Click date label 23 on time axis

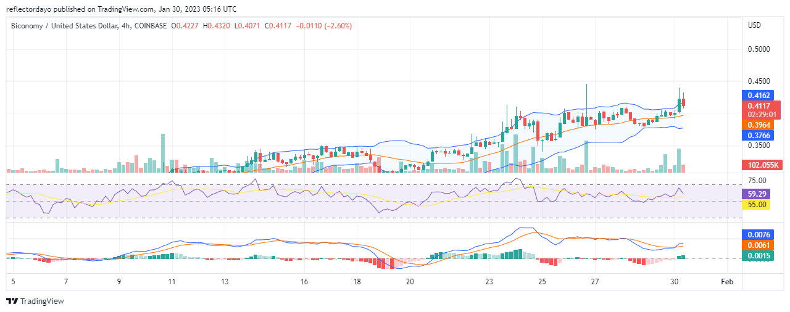pos(489,281)
